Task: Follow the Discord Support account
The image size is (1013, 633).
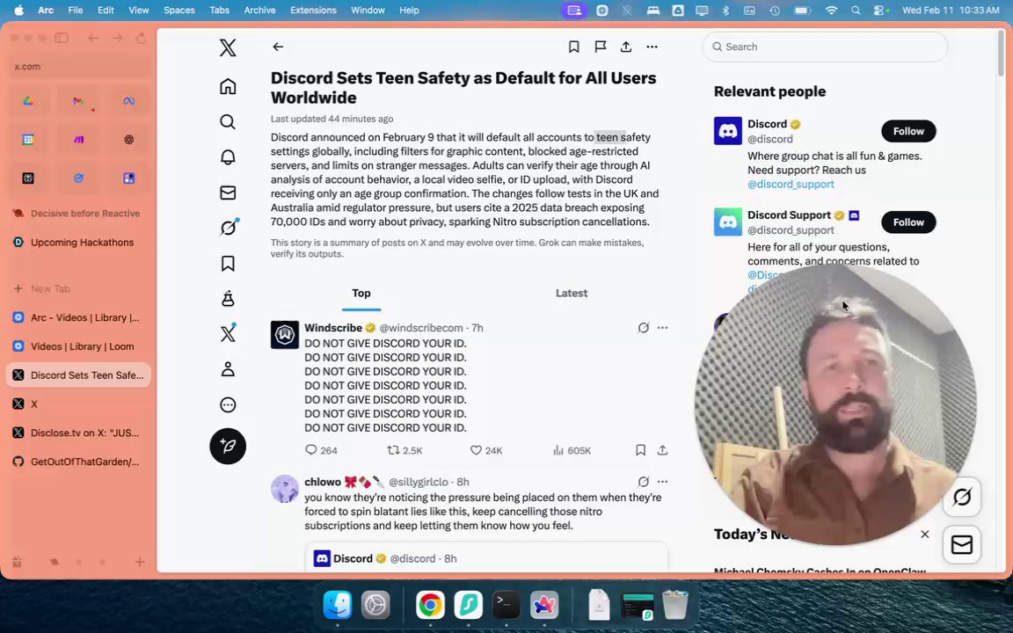Action: click(908, 222)
